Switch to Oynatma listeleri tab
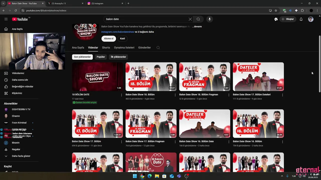This screenshot has width=321, height=180. 124,47
